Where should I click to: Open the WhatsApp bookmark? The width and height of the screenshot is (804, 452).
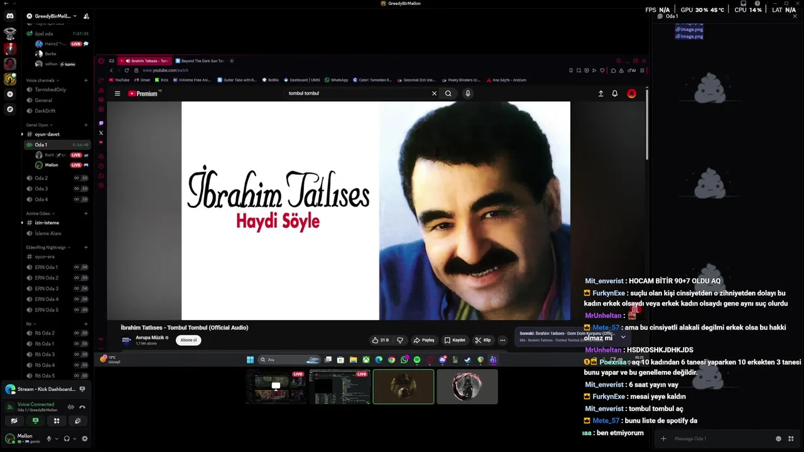(x=336, y=80)
